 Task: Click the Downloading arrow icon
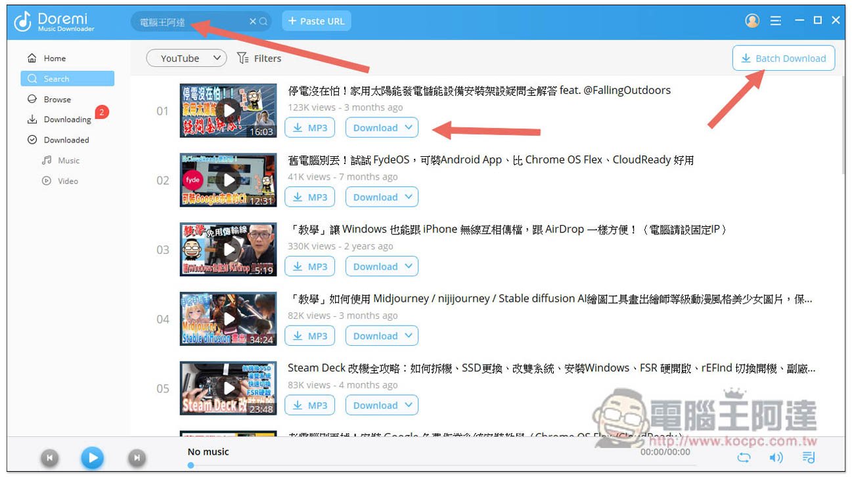[32, 119]
